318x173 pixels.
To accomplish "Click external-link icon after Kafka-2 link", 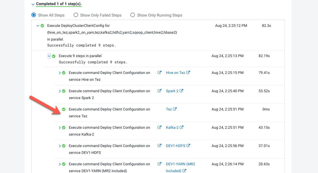I will pos(181,127).
